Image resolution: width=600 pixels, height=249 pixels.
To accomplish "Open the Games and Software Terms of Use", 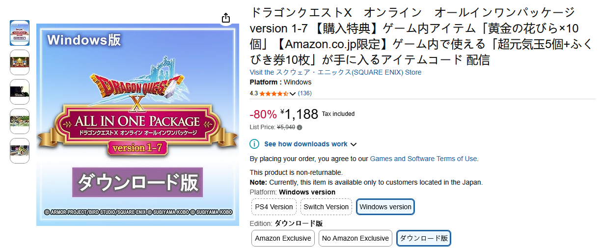I will click(x=423, y=159).
